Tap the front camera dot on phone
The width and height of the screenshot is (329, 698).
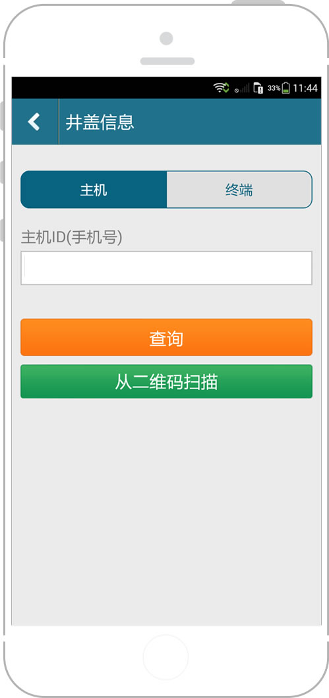pyautogui.click(x=166, y=38)
